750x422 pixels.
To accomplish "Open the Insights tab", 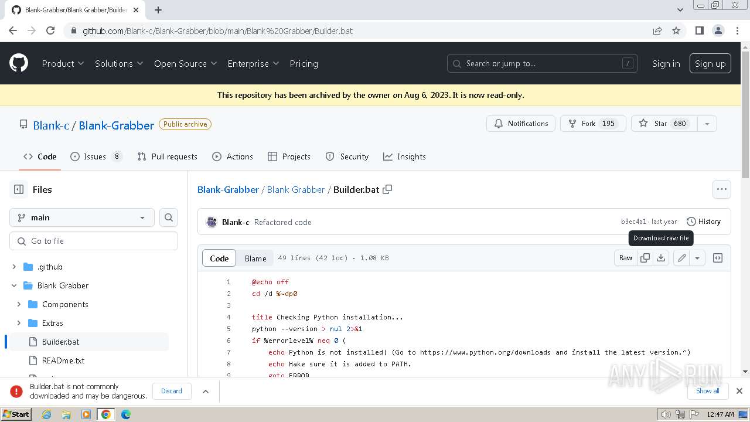I will 404,156.
